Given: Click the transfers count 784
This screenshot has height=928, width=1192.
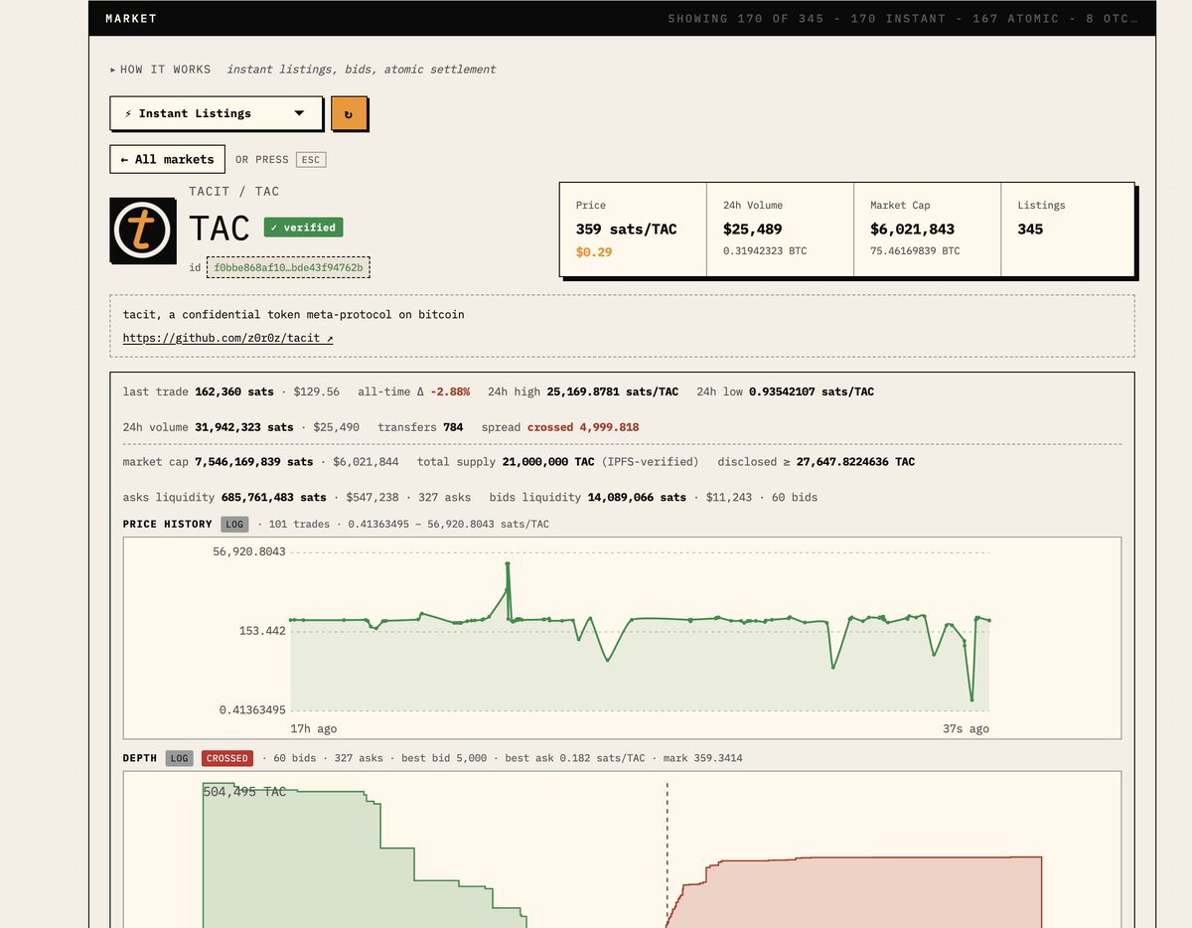Looking at the screenshot, I should [453, 427].
